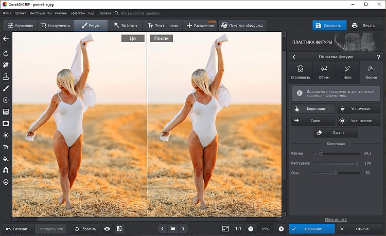Go back using the Пластика фигуры chevron

pyautogui.click(x=294, y=57)
